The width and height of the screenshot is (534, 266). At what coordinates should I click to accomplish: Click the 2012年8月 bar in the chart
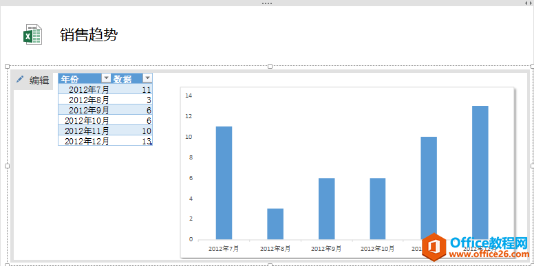click(275, 224)
